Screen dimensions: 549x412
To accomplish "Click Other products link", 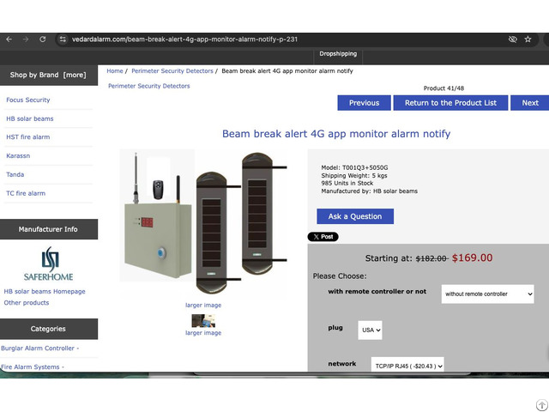I will tap(27, 303).
